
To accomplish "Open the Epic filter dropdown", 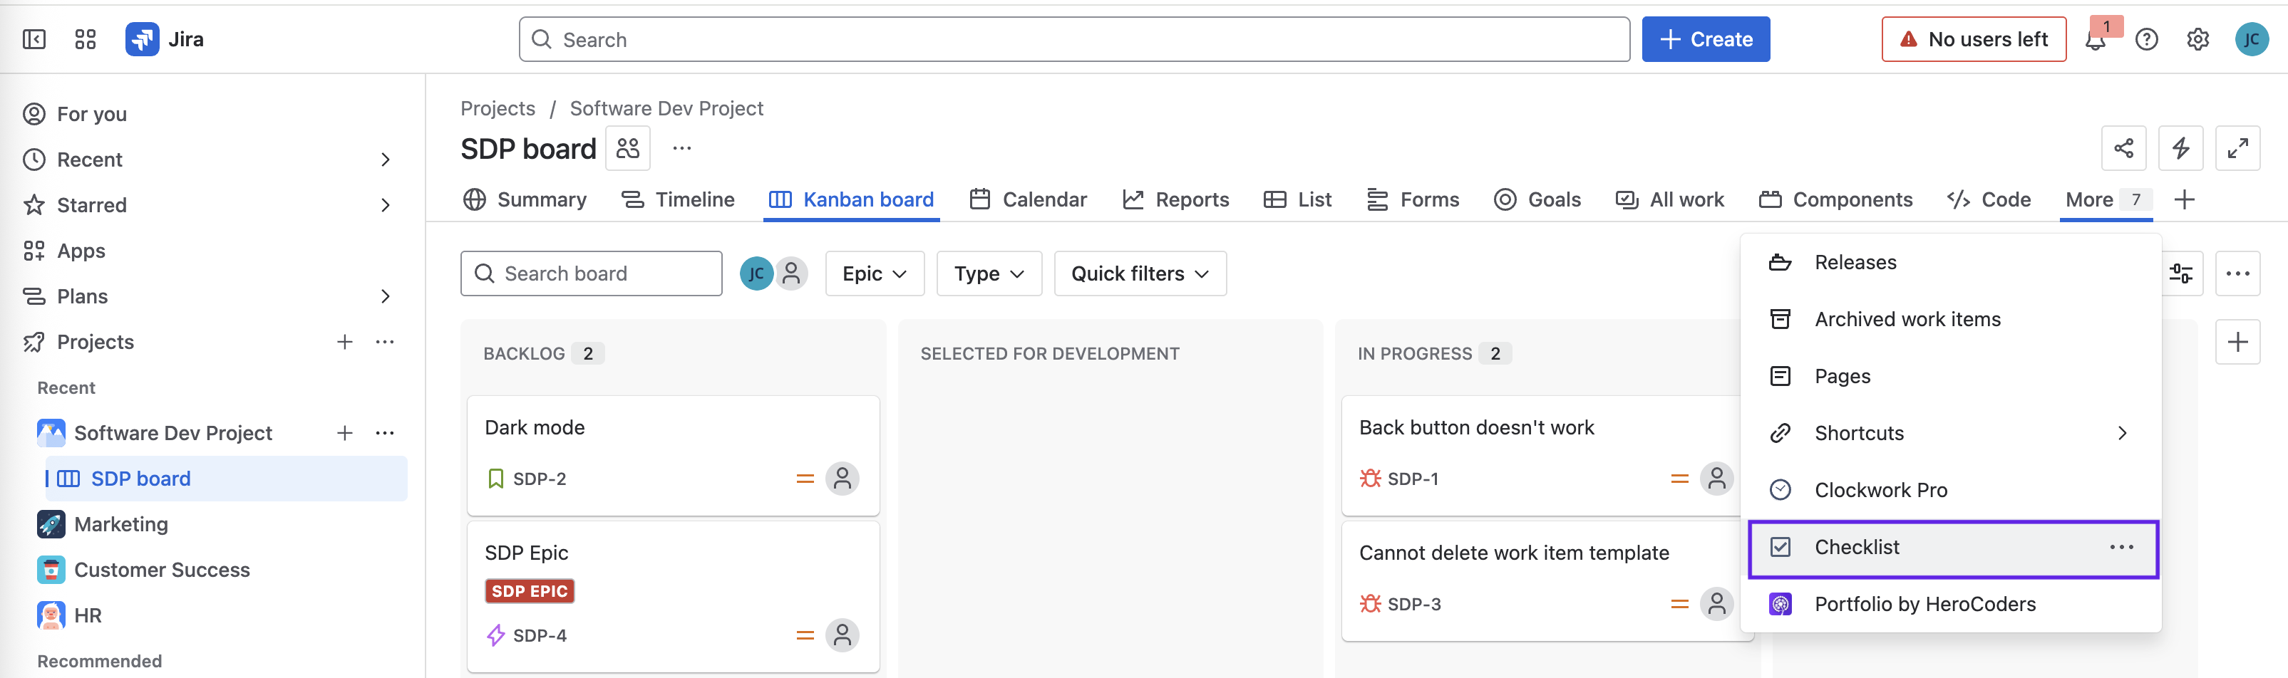I will (874, 273).
